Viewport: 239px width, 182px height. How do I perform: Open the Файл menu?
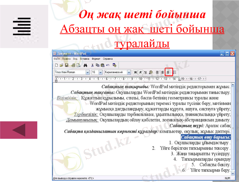coord(57,59)
